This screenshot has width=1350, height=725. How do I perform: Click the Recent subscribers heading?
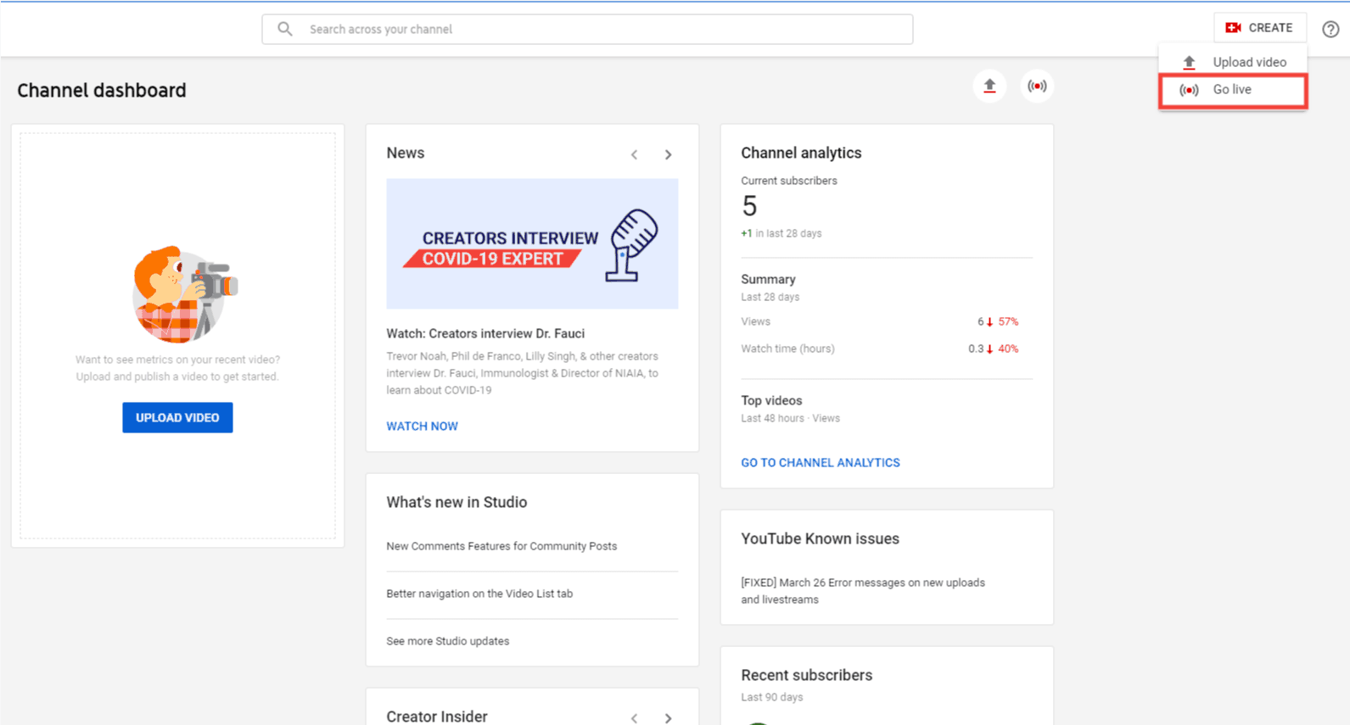pos(806,675)
